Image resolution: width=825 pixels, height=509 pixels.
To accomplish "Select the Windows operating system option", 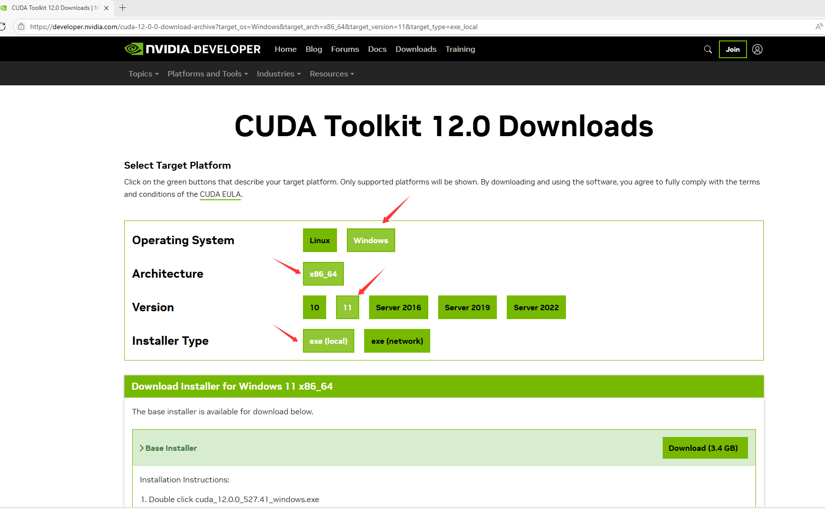I will coord(371,240).
